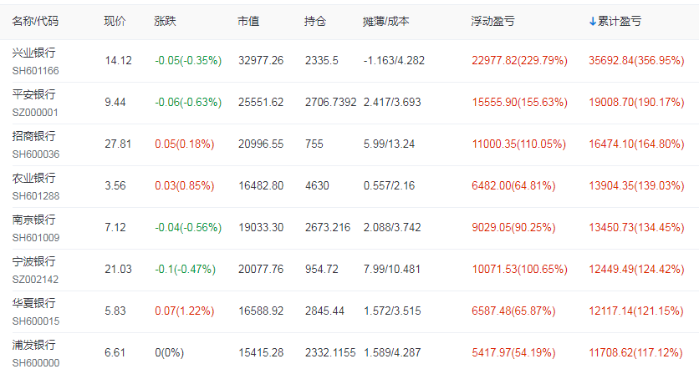Select stock code SH601009
699x374 pixels.
(36, 238)
